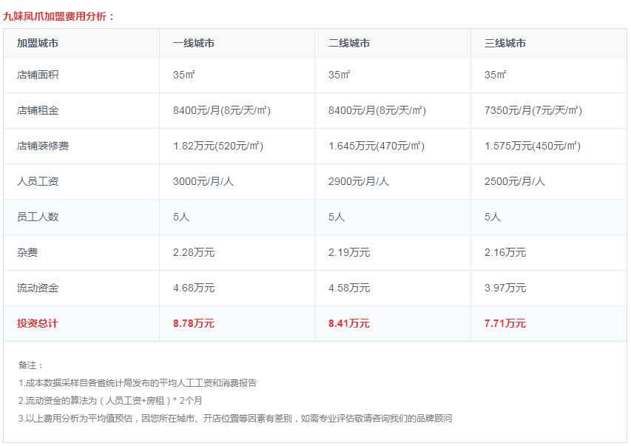Click the 店铺面积 row label
This screenshot has height=446, width=631.
[38, 75]
